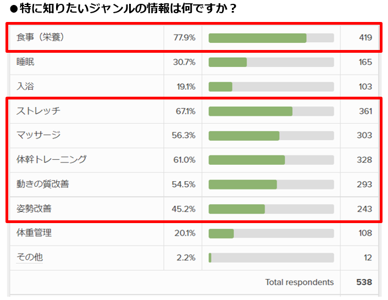Click the count 303 for マッサージ
This screenshot has width=388, height=300.
364,135
